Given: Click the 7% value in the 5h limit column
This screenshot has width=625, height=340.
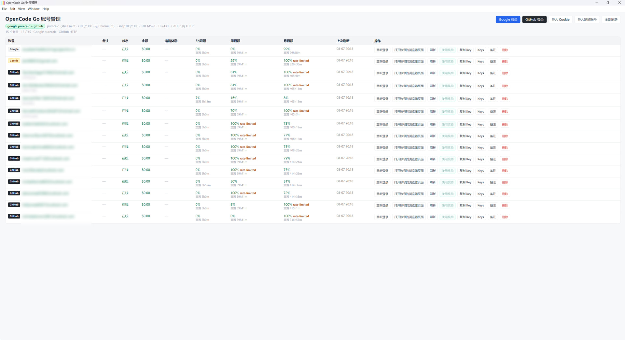Looking at the screenshot, I should tap(198, 98).
